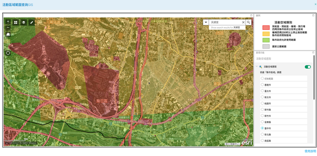Click the yellow restricted zone legend swatch
Screen dimensions: 317x156
pyautogui.click(x=266, y=34)
